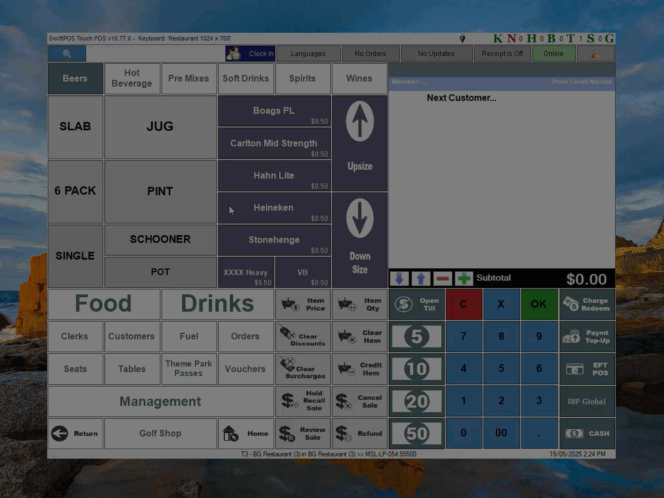The width and height of the screenshot is (664, 498).
Task: Go to the Home screen button
Action: pyautogui.click(x=246, y=434)
